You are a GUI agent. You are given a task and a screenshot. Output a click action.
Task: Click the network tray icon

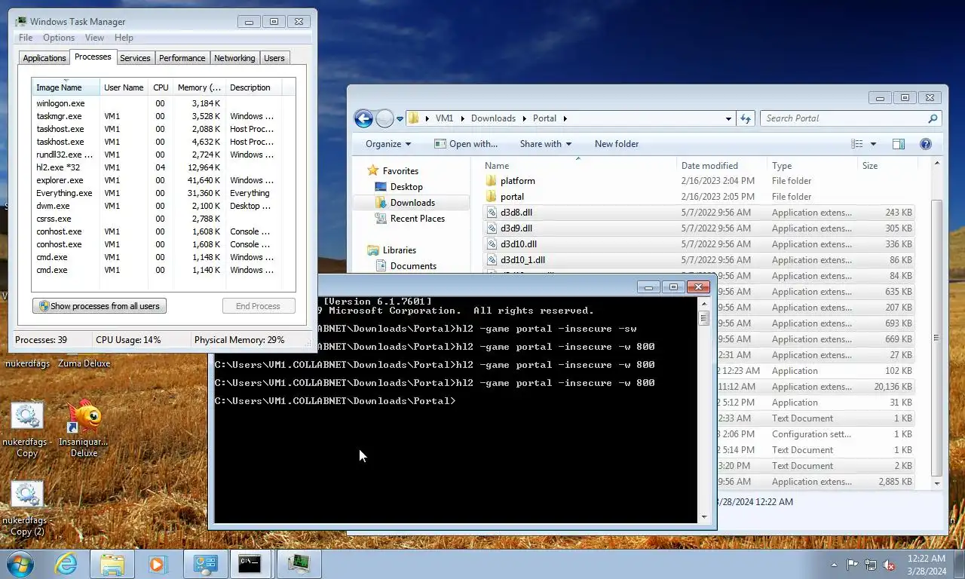871,565
